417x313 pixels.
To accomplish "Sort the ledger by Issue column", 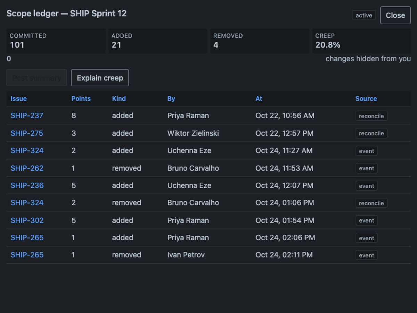I will pos(19,99).
